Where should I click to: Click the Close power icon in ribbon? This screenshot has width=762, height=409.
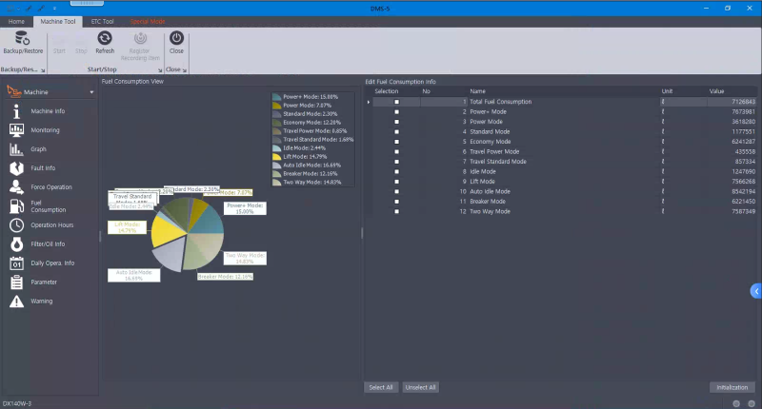[x=176, y=37]
